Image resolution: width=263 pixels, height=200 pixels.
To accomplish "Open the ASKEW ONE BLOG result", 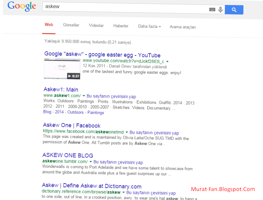I will tap(68, 155).
